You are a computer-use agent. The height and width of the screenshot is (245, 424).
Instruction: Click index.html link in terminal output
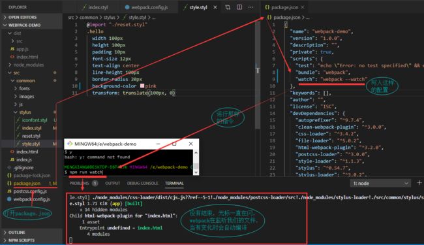tap(150, 227)
